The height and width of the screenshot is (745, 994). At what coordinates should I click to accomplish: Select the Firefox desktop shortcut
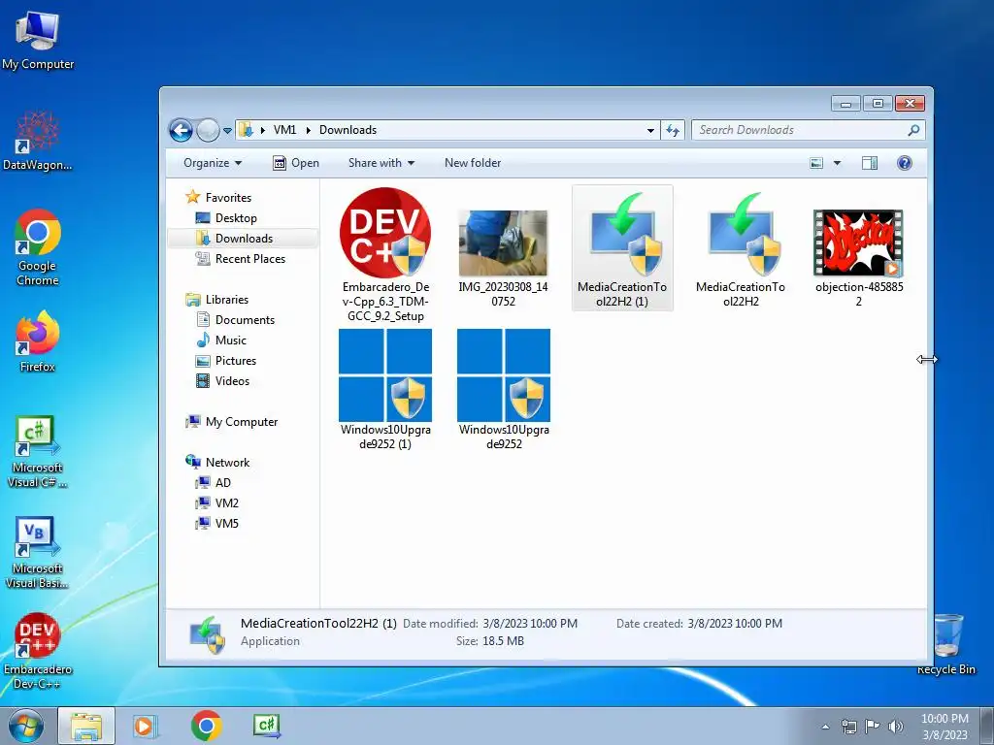click(x=38, y=341)
